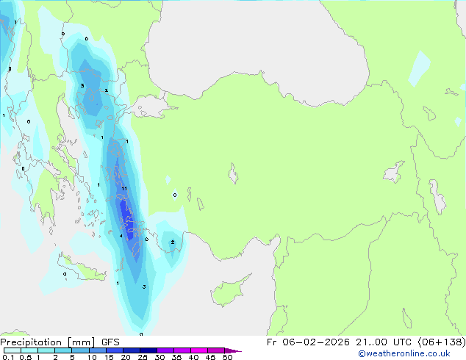Click the "21..00" forecast time

click(x=371, y=342)
